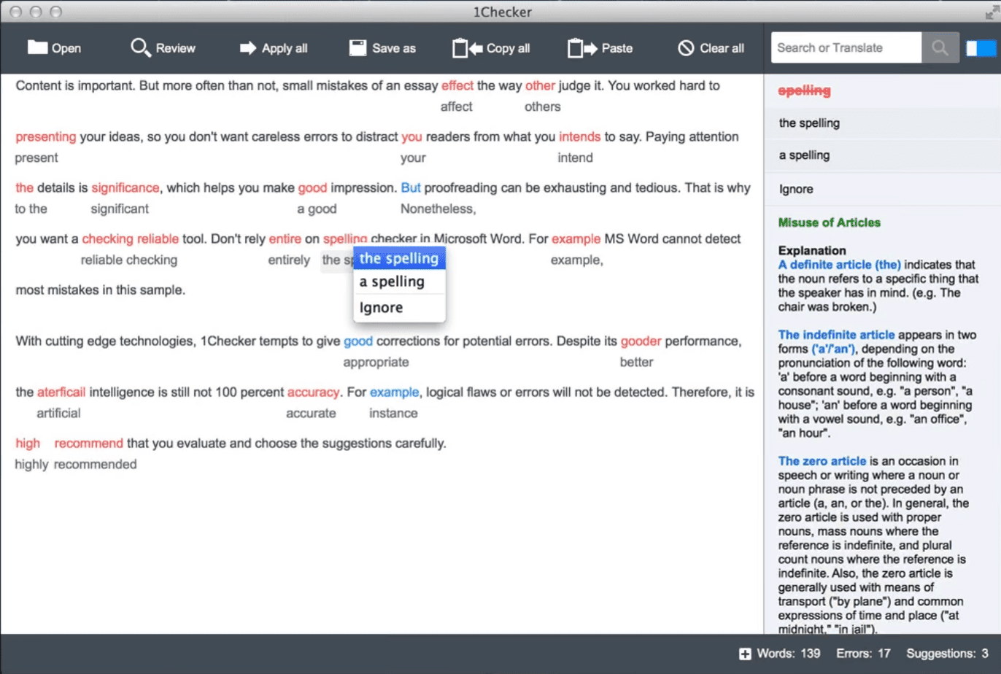The image size is (1001, 674).
Task: Click the red misspelled word "aterficail"
Action: 61,392
